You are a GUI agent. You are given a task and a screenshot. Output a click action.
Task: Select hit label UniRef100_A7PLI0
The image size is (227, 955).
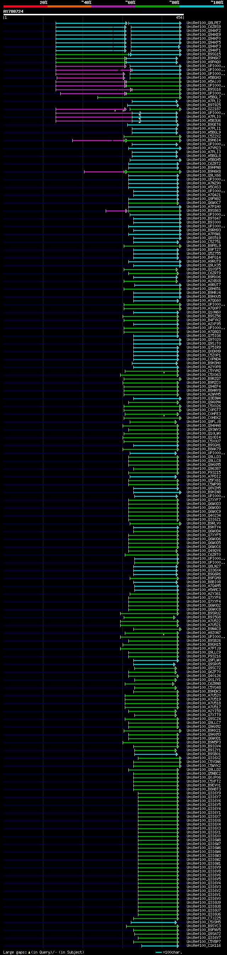pos(204,117)
